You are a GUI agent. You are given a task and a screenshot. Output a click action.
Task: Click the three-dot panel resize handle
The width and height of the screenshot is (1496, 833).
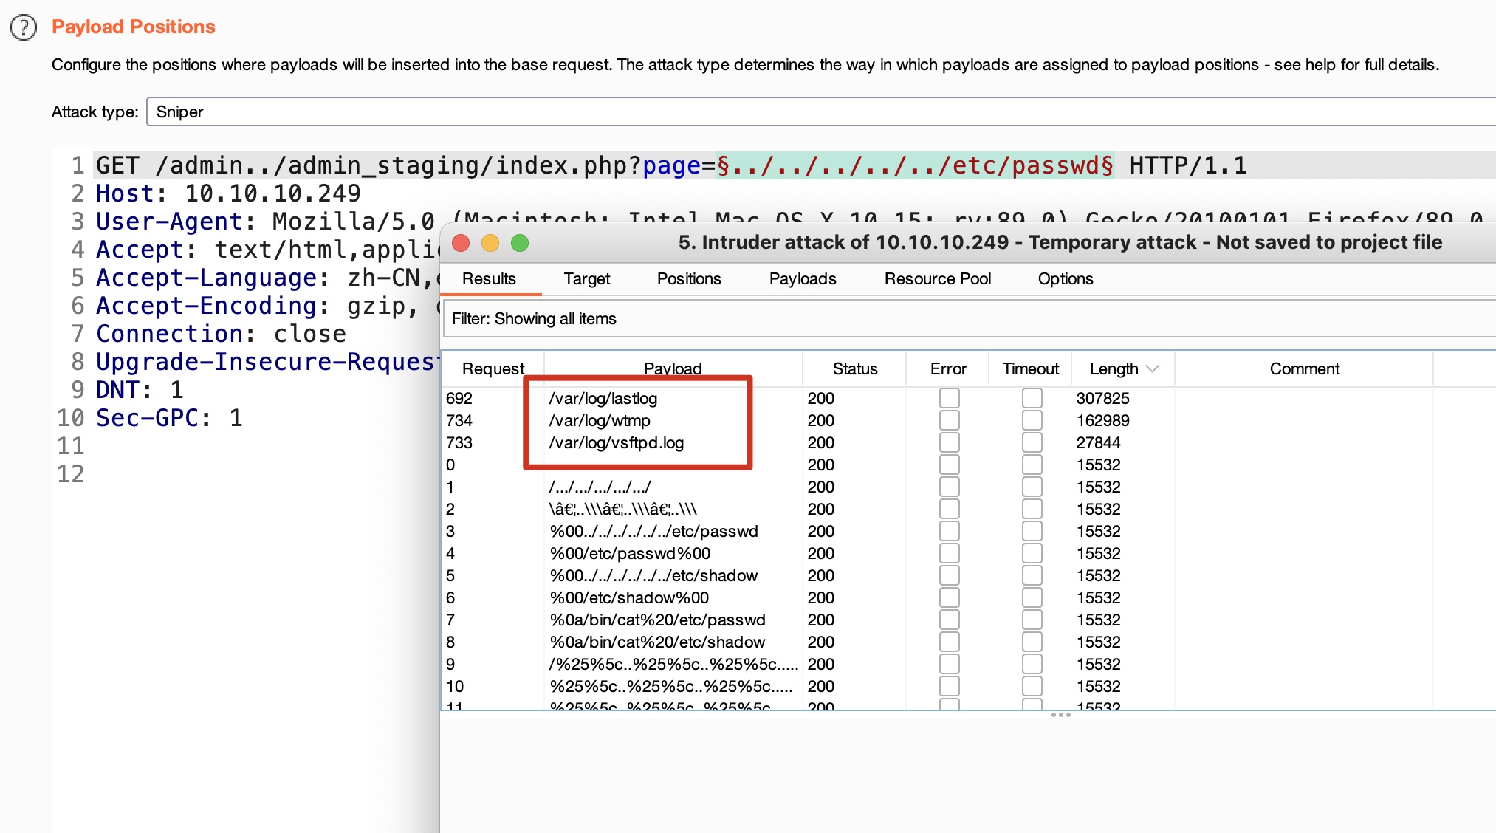pos(1060,715)
